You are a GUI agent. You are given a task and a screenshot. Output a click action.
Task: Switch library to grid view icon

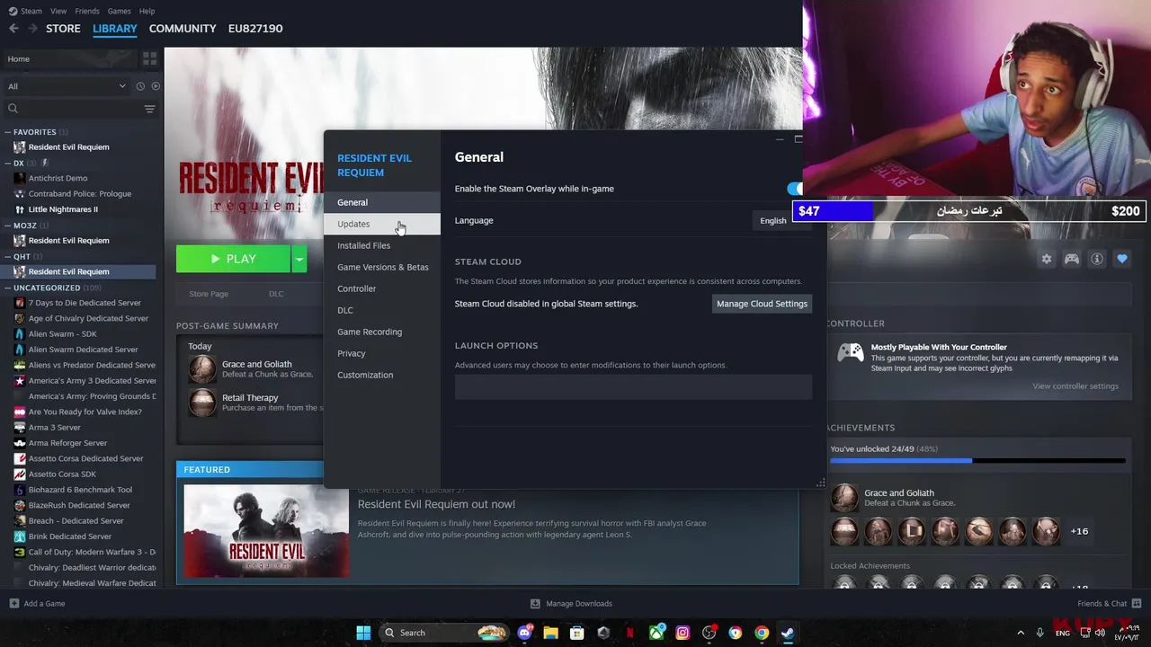(x=149, y=58)
